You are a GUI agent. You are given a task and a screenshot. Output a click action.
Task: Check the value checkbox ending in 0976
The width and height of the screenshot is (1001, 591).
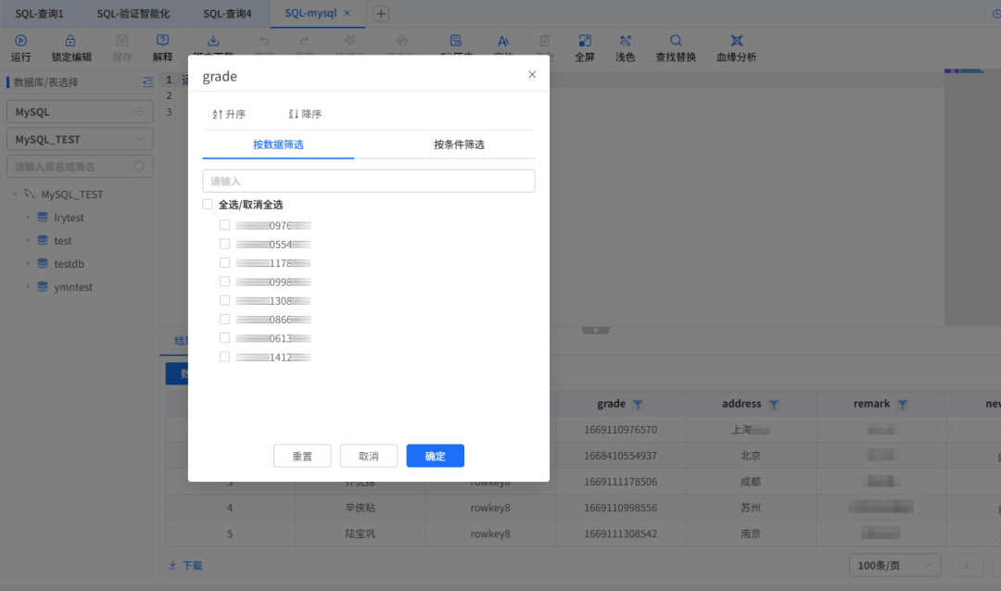pos(223,224)
